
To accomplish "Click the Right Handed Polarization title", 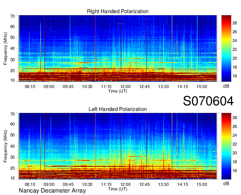I will pos(118,11).
